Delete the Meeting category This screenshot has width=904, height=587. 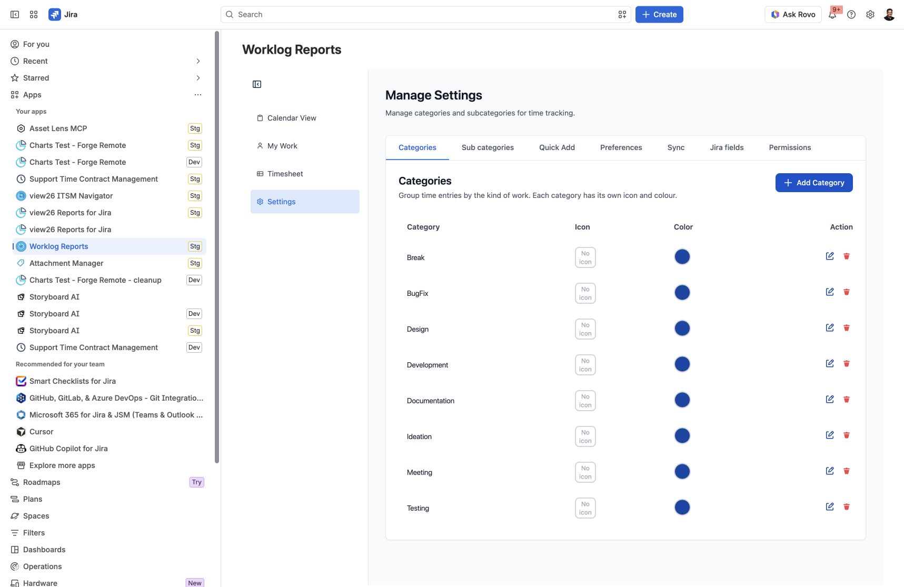pos(847,471)
